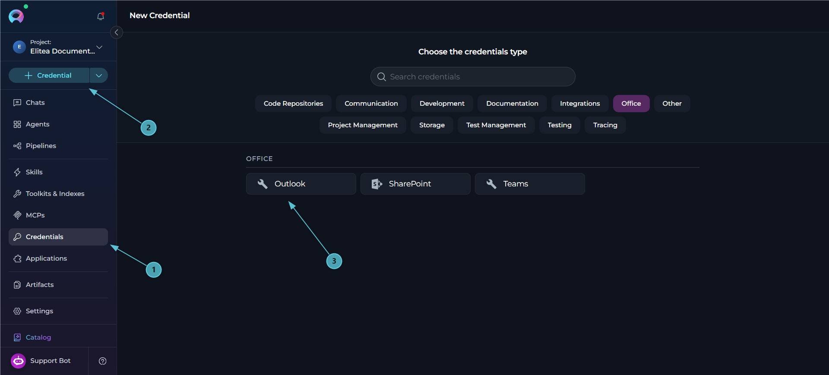
Task: Click the Catalog icon in sidebar
Action: [17, 337]
